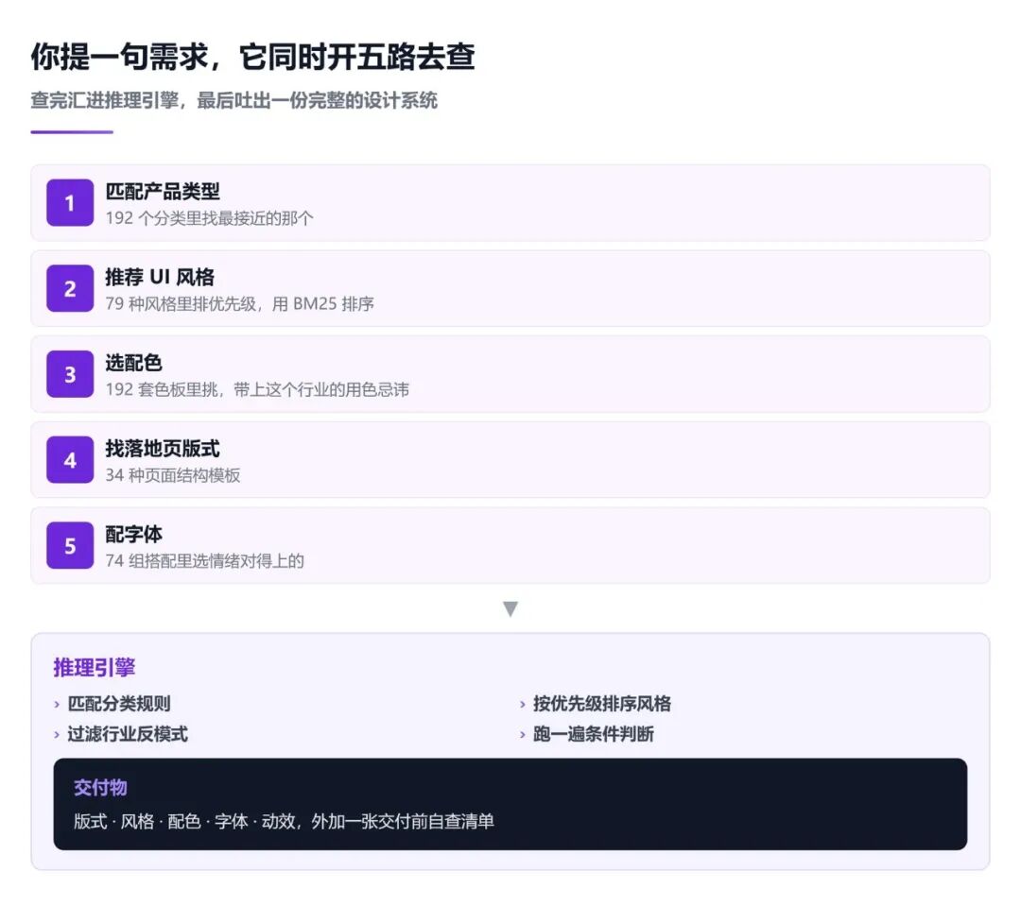Click the 192 套色板里挑 description line

[x=257, y=390]
